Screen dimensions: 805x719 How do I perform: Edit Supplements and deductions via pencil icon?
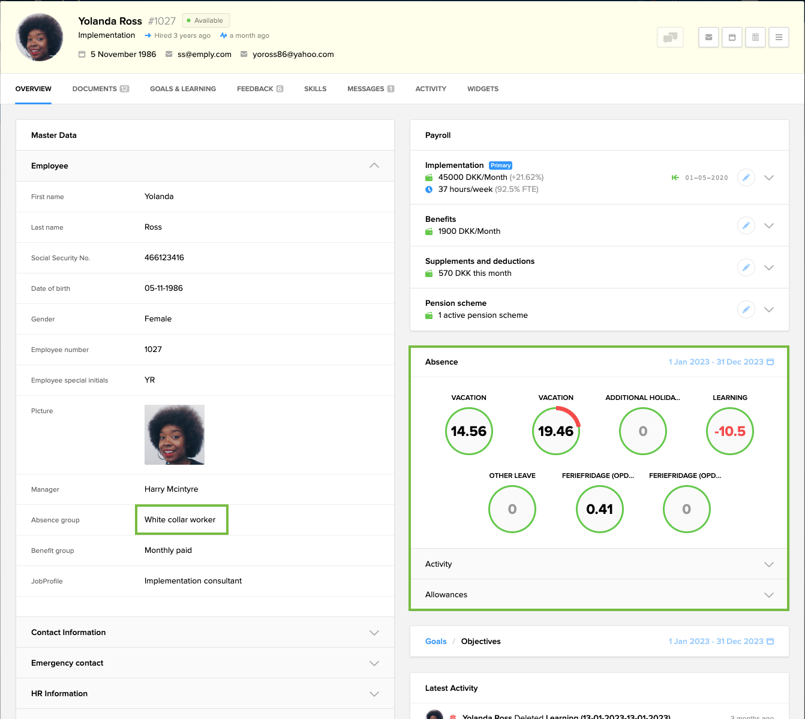746,267
